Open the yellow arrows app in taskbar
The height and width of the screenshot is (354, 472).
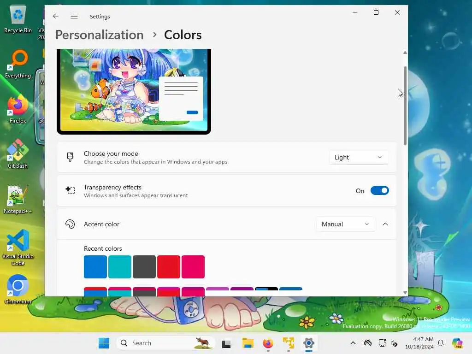pyautogui.click(x=289, y=343)
